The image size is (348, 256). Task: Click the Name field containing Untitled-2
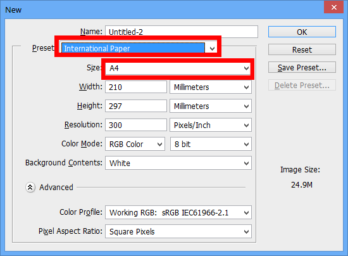pyautogui.click(x=182, y=32)
